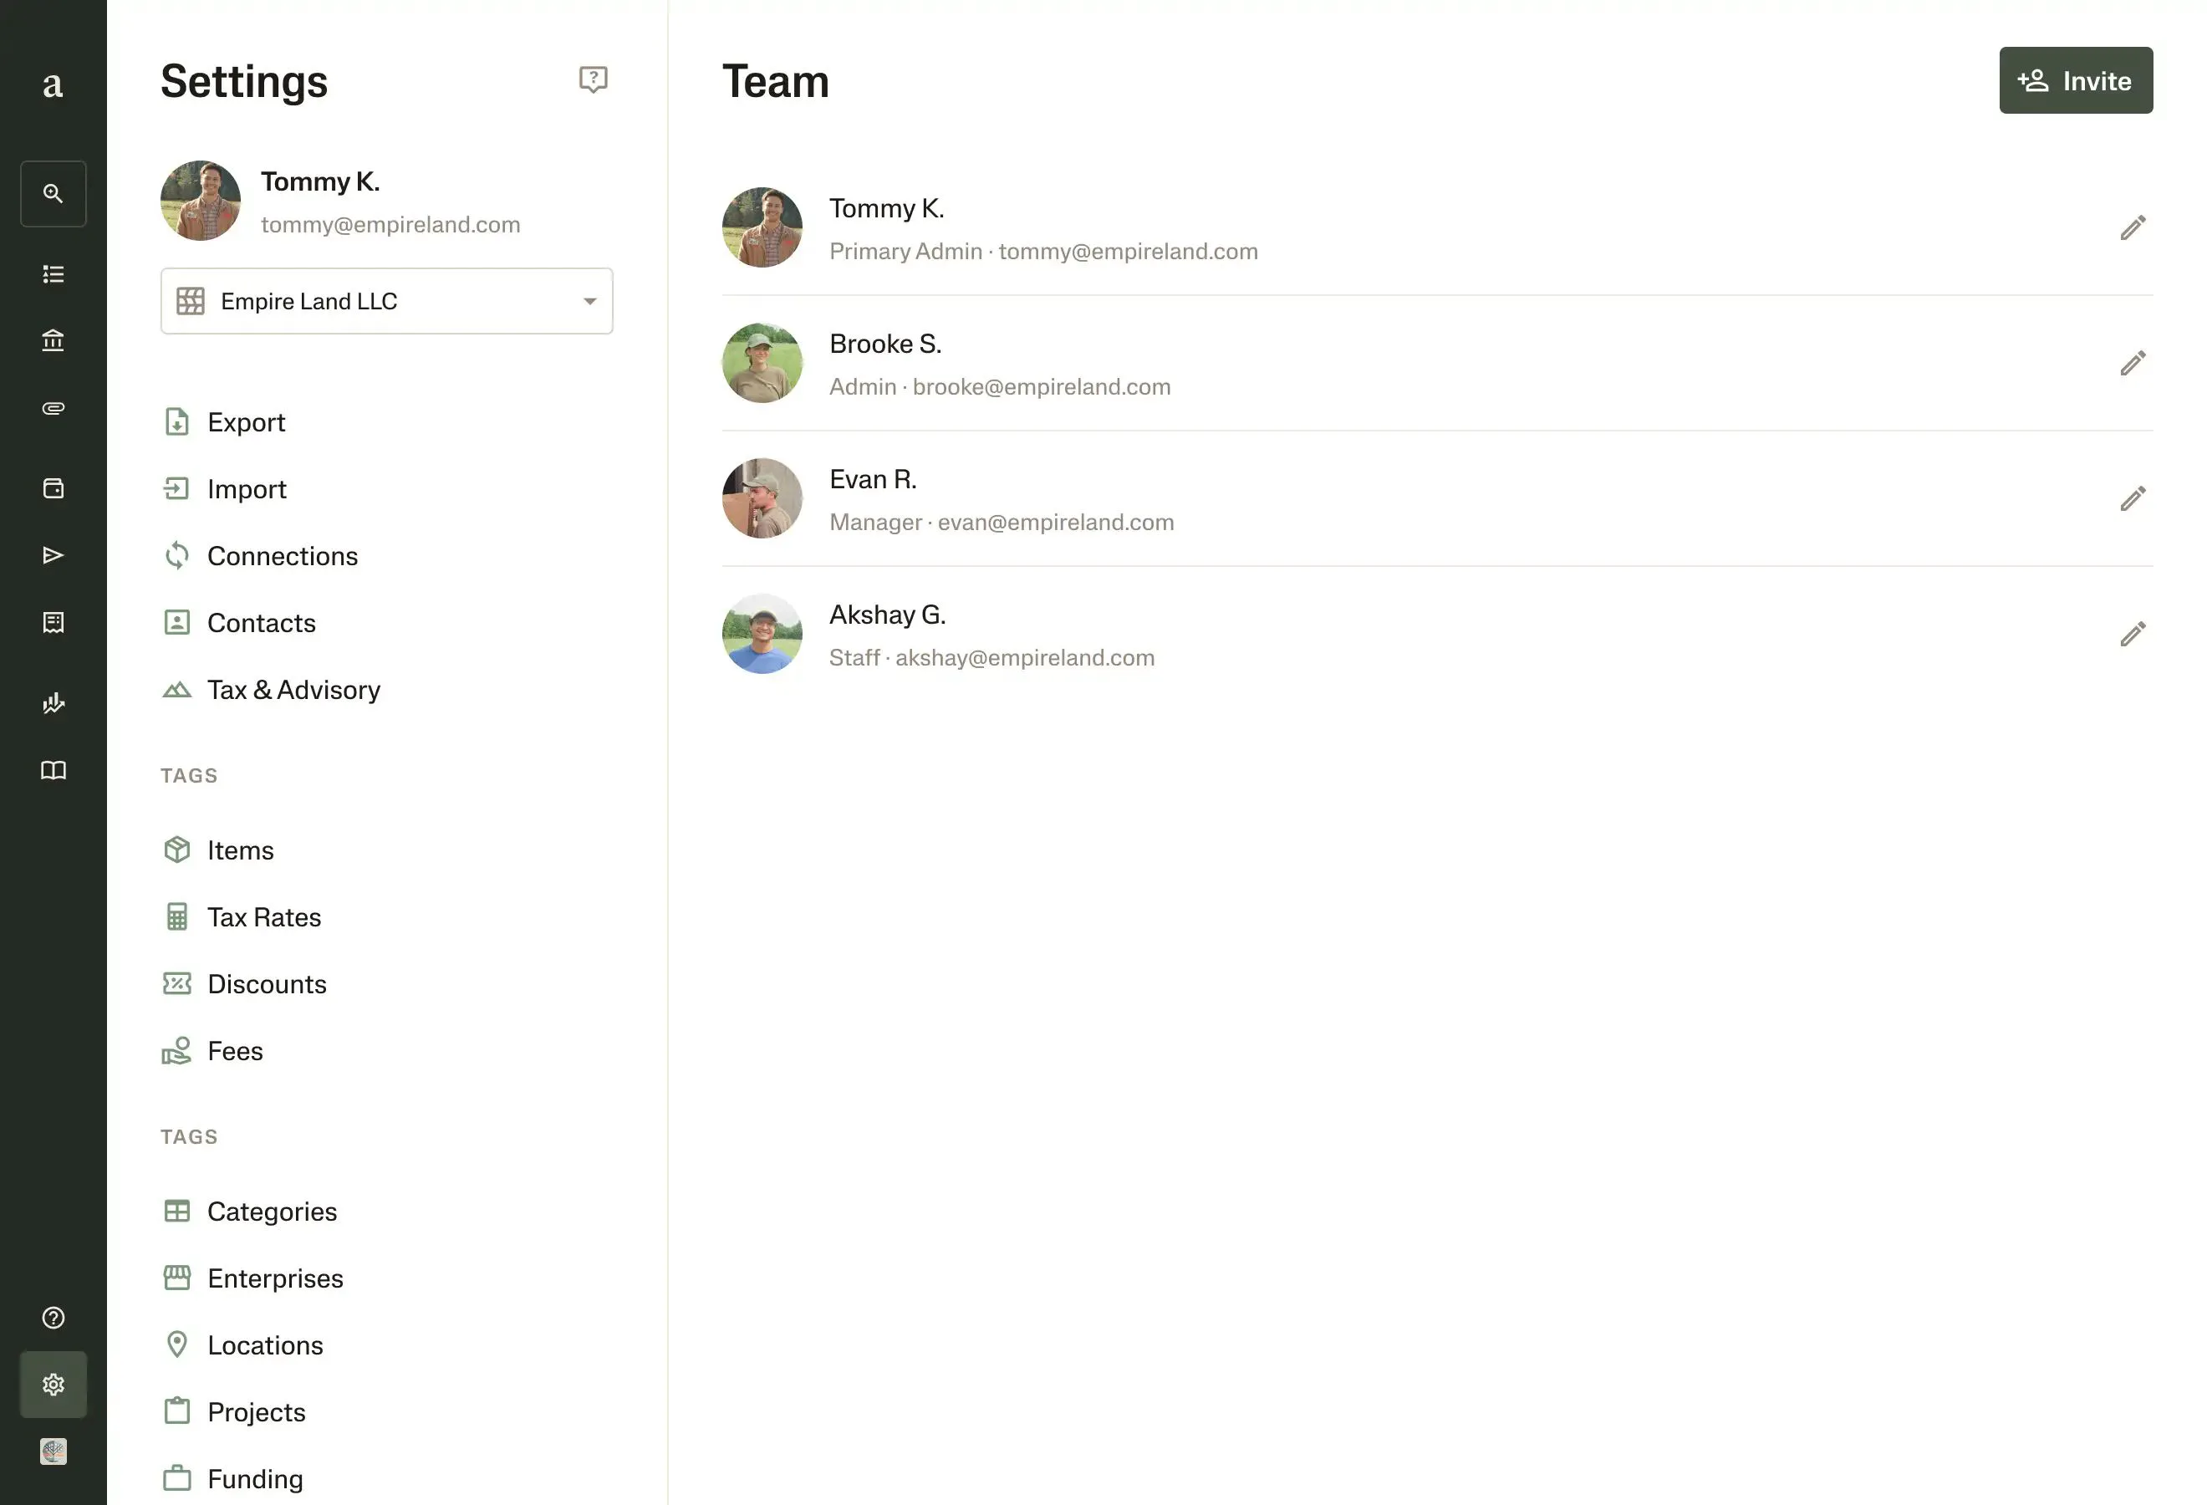Viewport: 2207px width, 1505px height.
Task: Click the open book icon in sidebar
Action: pyautogui.click(x=54, y=770)
